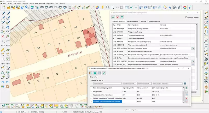Click the scissors cut tool in left toolbar
This screenshot has width=209, height=113.
pyautogui.click(x=3, y=32)
